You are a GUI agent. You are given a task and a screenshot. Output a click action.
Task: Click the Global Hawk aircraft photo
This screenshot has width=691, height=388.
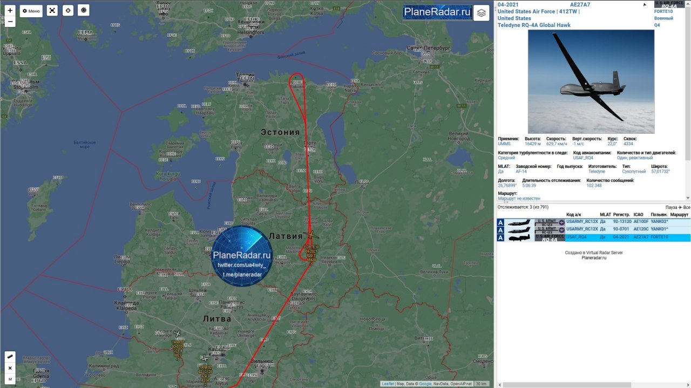click(591, 81)
